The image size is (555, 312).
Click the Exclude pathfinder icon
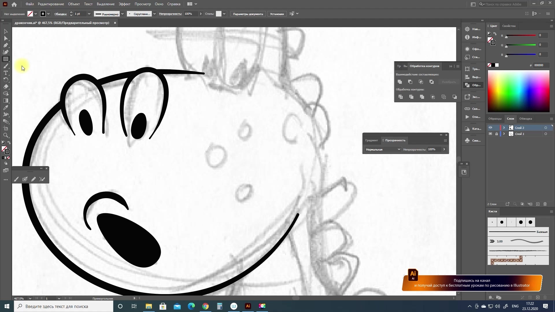[432, 82]
